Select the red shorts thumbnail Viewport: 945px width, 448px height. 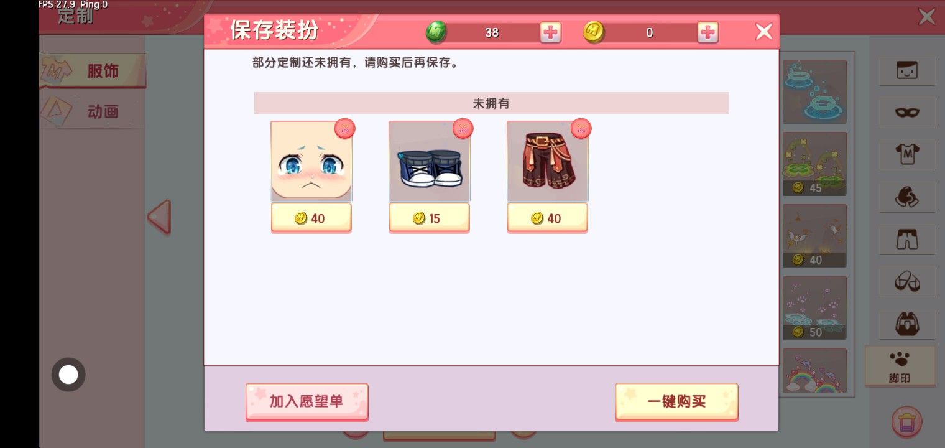(547, 161)
